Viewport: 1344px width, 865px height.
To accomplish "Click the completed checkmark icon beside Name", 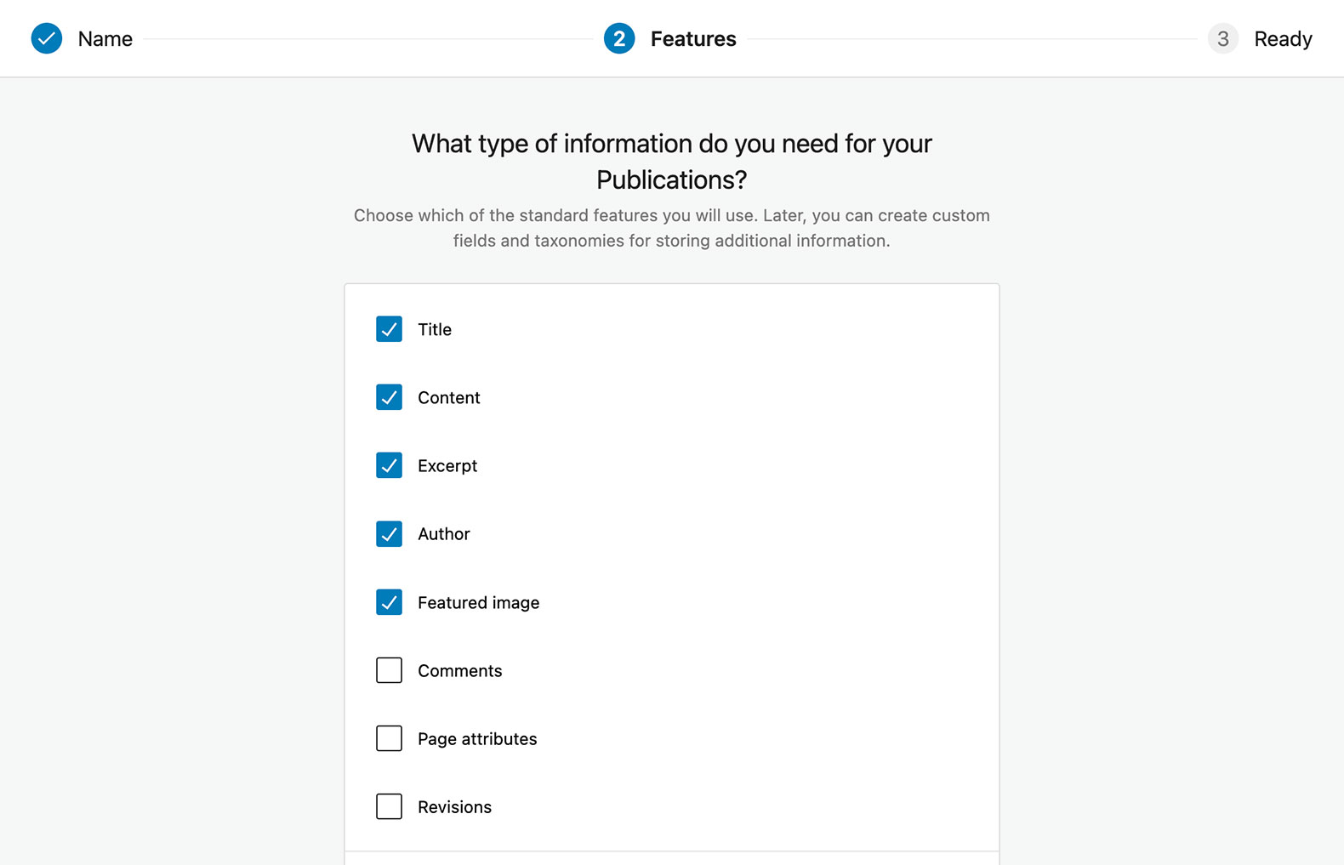I will click(x=47, y=38).
